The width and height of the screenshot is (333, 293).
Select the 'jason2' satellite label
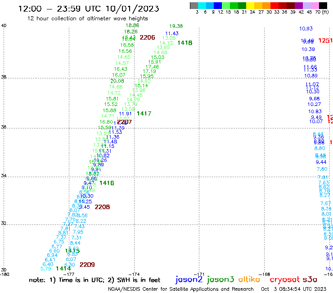pos(189,279)
